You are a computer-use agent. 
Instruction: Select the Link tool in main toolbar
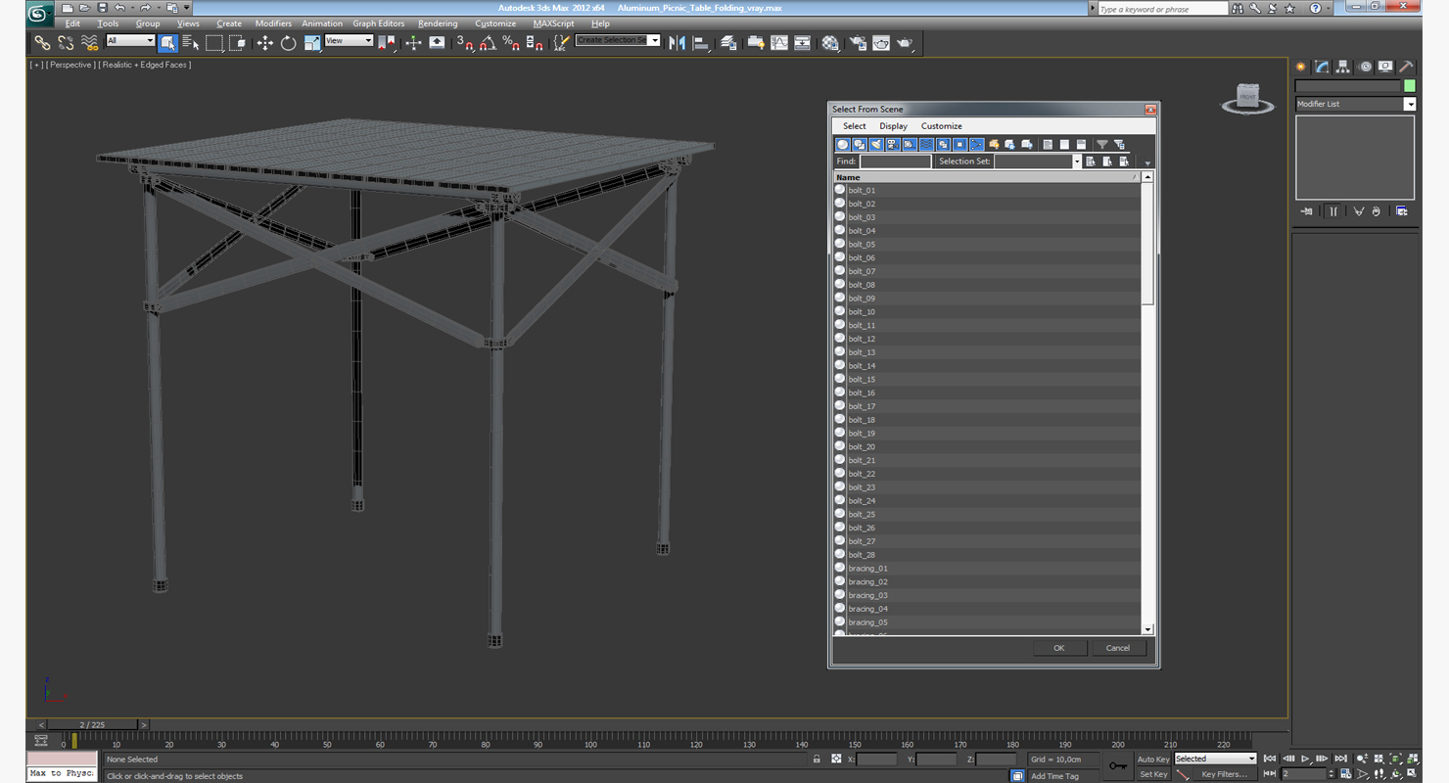tap(42, 43)
